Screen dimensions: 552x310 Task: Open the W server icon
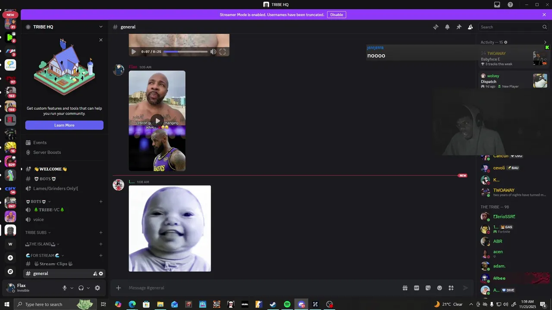pyautogui.click(x=10, y=244)
